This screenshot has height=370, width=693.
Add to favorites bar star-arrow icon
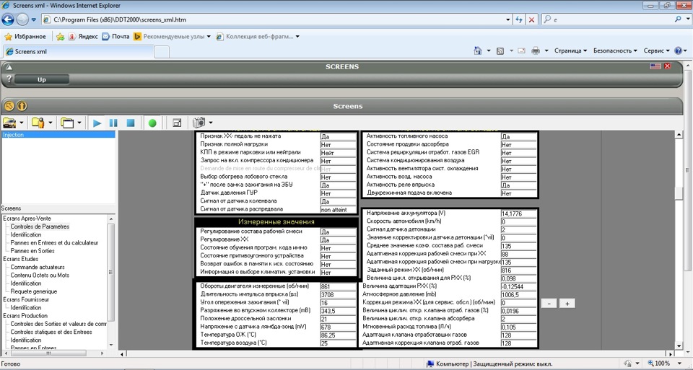pos(60,37)
